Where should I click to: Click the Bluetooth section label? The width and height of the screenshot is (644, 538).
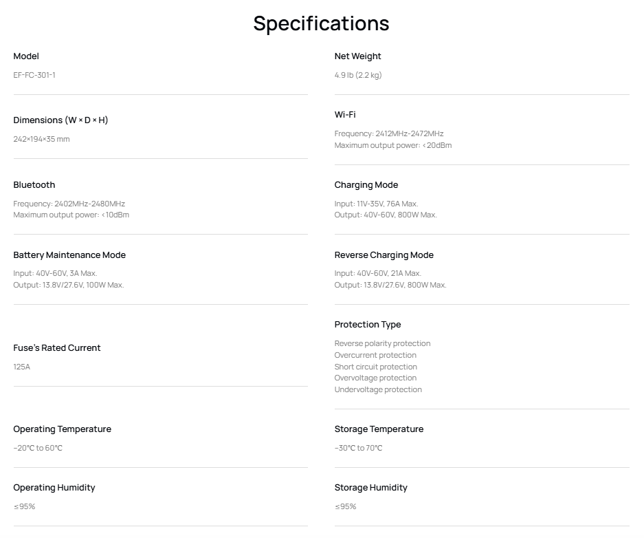pos(34,185)
